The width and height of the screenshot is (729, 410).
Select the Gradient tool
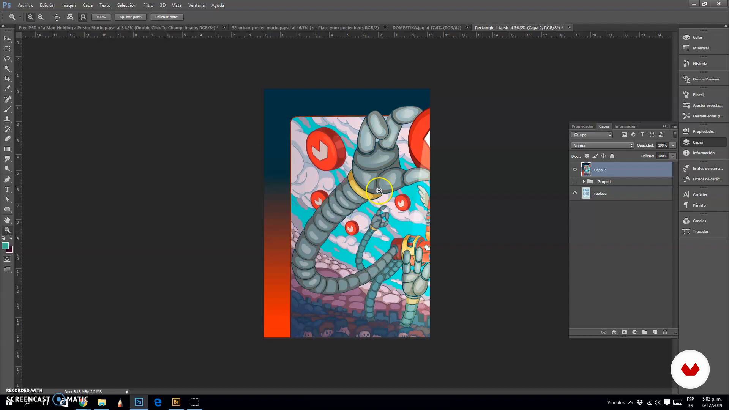[7, 149]
